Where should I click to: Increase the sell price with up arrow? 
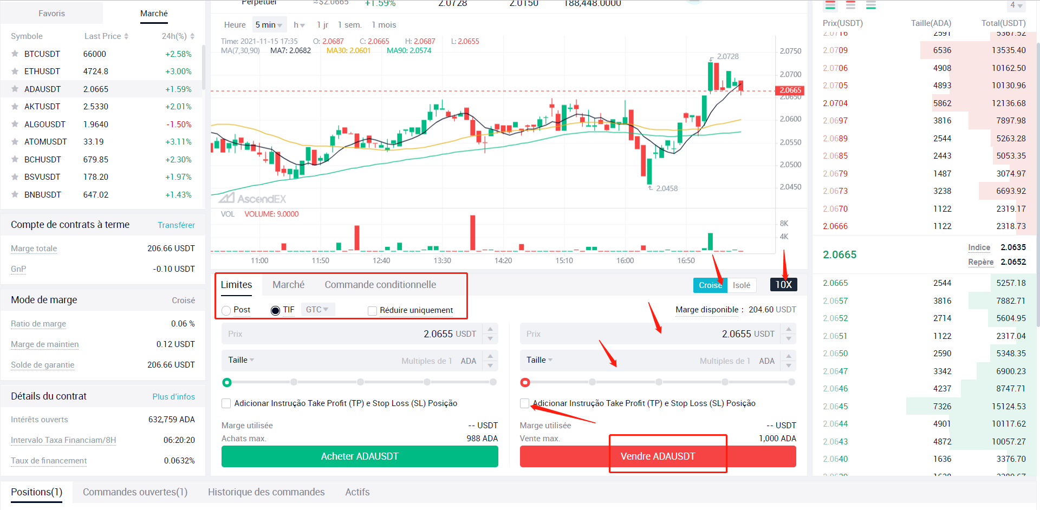point(789,329)
